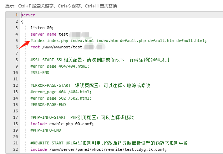Click the '#REWRITE-START' comment line
Viewport: 223px width, 154px height.
[109, 143]
